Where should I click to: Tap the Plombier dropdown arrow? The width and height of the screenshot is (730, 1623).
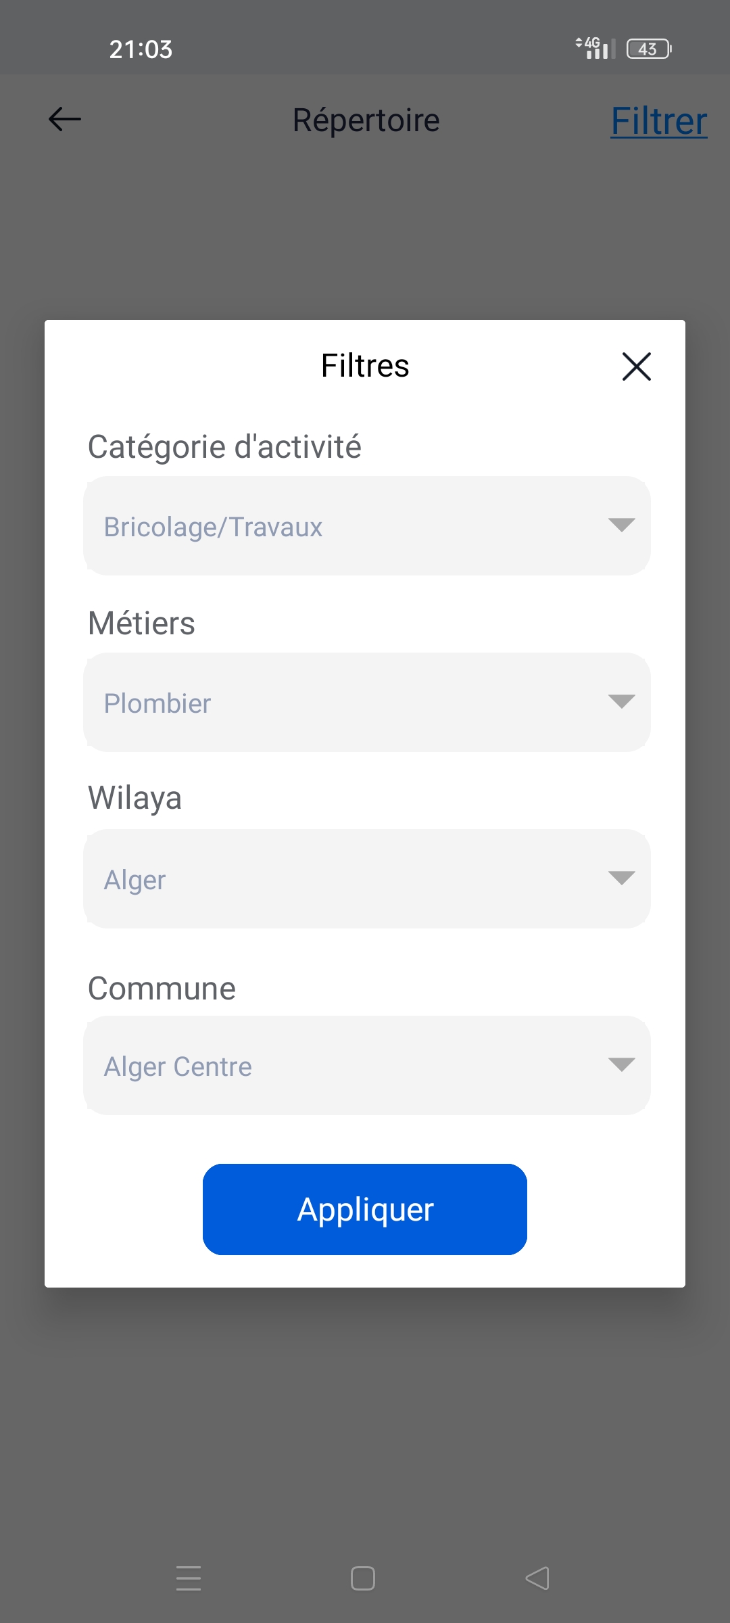621,701
